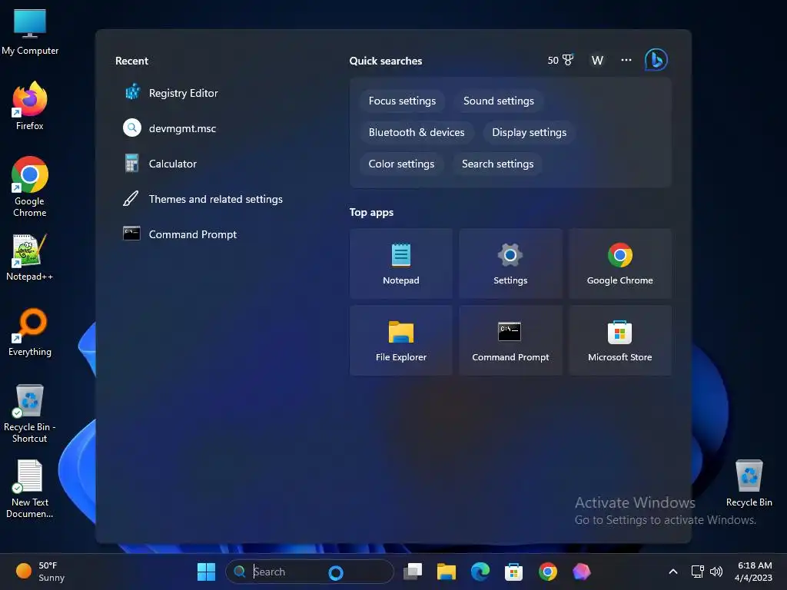Click the taskbar Search input box

click(310, 572)
